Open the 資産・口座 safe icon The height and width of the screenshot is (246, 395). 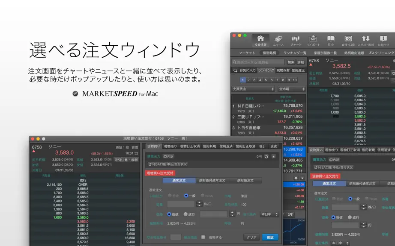coord(348,41)
